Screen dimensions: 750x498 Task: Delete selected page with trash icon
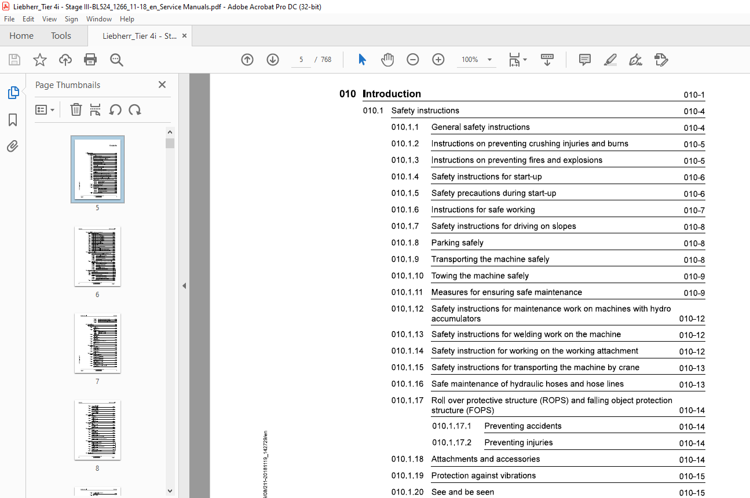pos(76,109)
